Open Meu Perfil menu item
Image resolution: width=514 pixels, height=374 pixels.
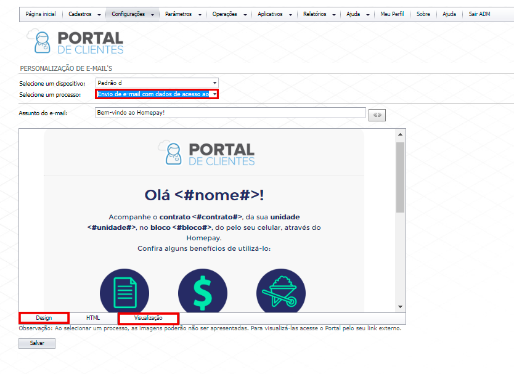(392, 14)
